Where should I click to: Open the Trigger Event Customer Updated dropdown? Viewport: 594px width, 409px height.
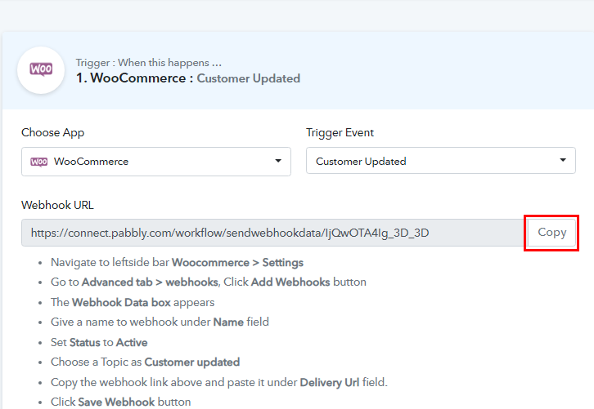coord(440,161)
